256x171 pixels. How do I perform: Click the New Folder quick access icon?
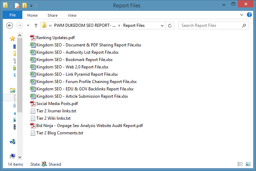(25, 6)
